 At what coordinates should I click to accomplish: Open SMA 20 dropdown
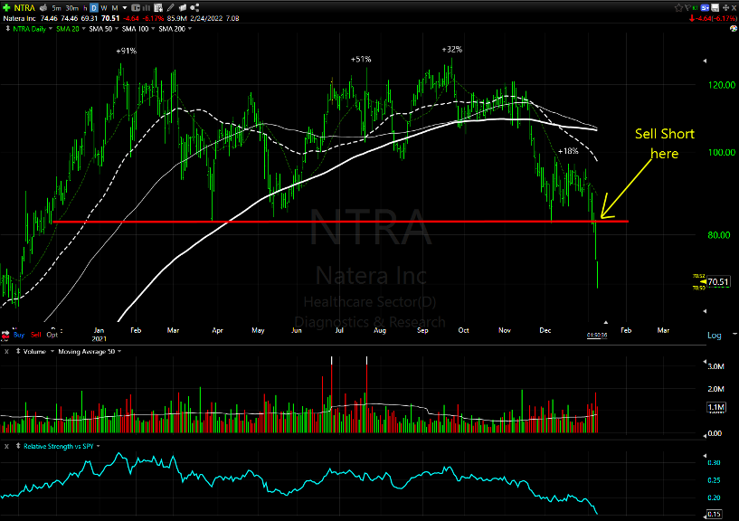click(x=84, y=29)
